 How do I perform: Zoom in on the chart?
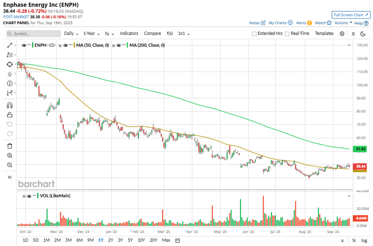(10, 155)
